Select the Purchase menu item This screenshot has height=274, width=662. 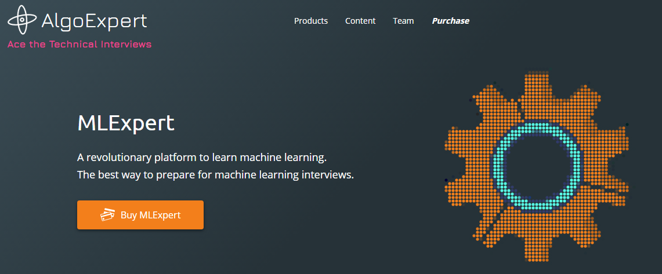[450, 21]
